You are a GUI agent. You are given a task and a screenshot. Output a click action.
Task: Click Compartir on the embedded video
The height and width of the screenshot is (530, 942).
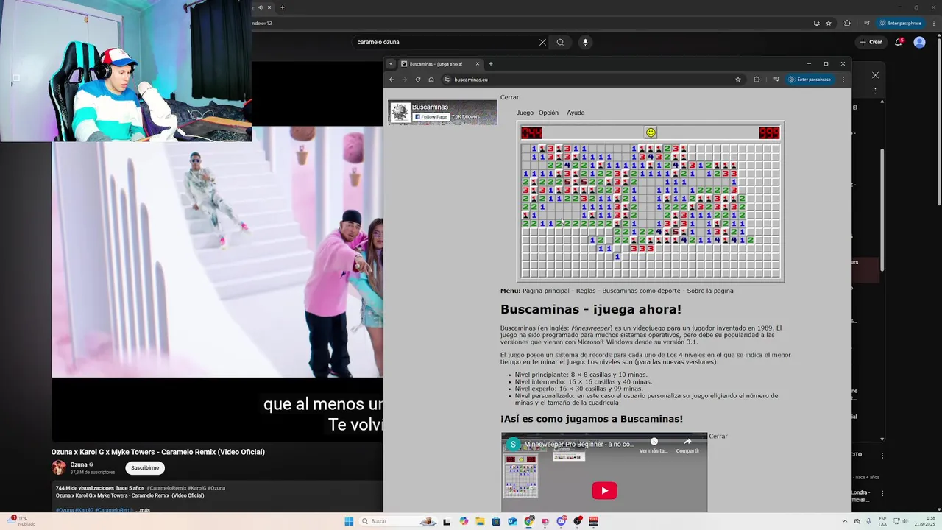coord(687,445)
